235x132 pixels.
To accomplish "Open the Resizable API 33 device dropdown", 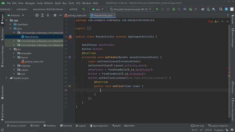I will pyautogui.click(x=130, y=9).
